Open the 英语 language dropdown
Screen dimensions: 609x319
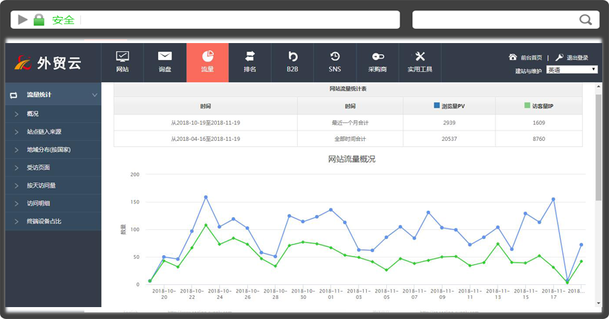pos(572,70)
